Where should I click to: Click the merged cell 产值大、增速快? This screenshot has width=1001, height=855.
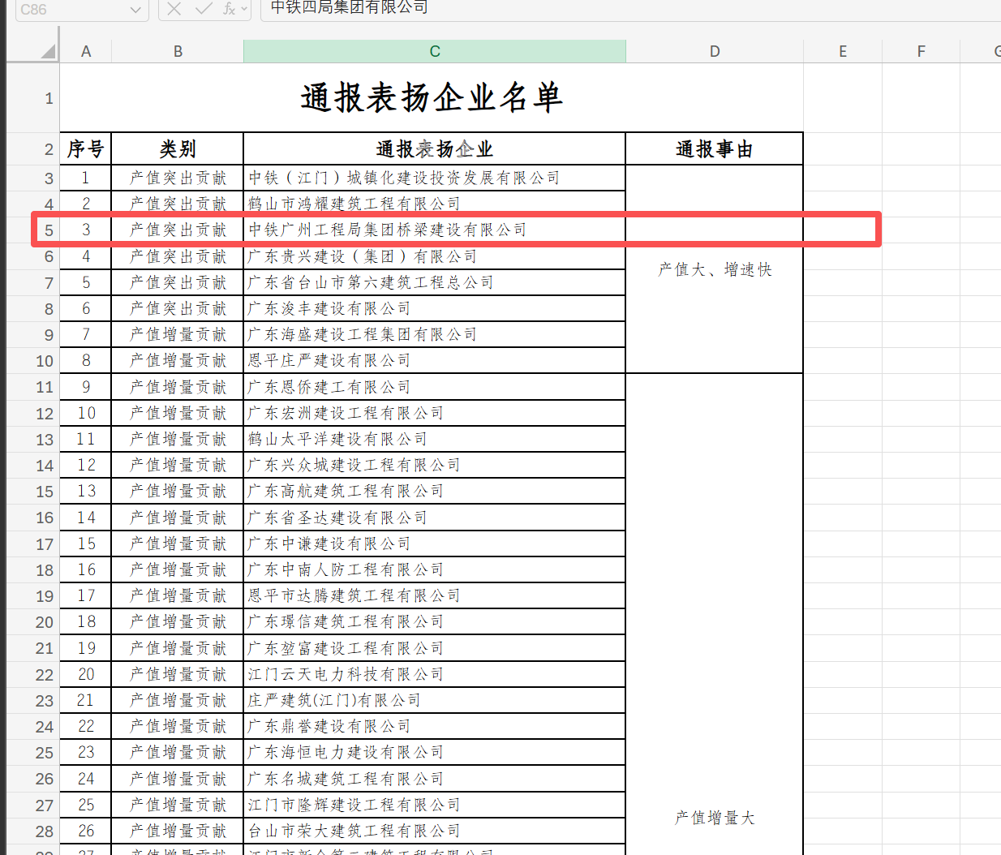pos(714,269)
